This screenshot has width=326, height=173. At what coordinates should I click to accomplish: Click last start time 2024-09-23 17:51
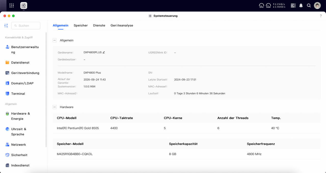point(185,80)
